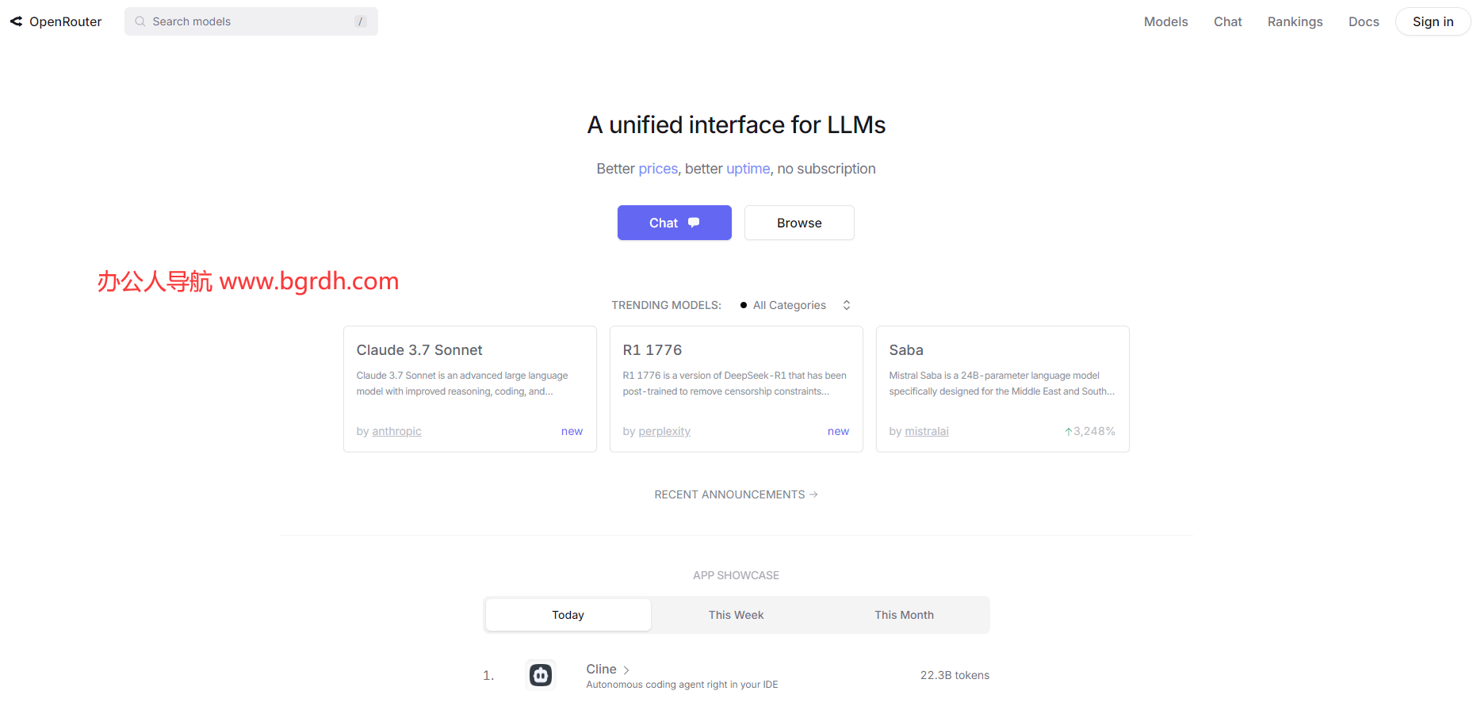Click the search magnifier icon
Screen dimensions: 1477x706
click(x=140, y=21)
